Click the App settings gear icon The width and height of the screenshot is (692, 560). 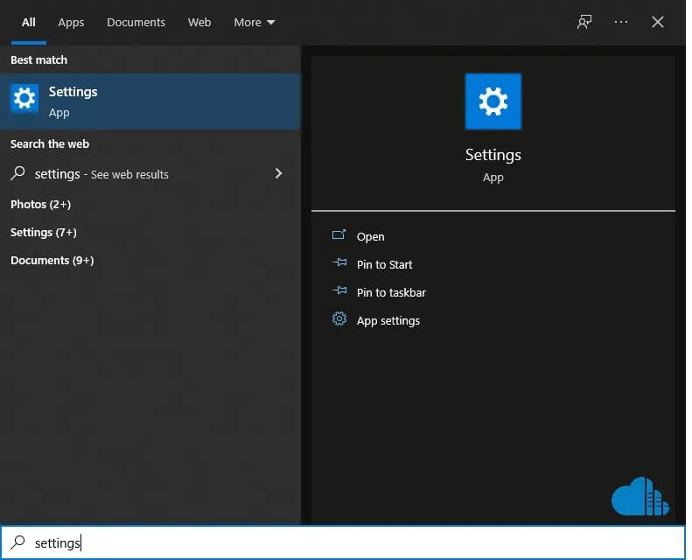point(339,318)
